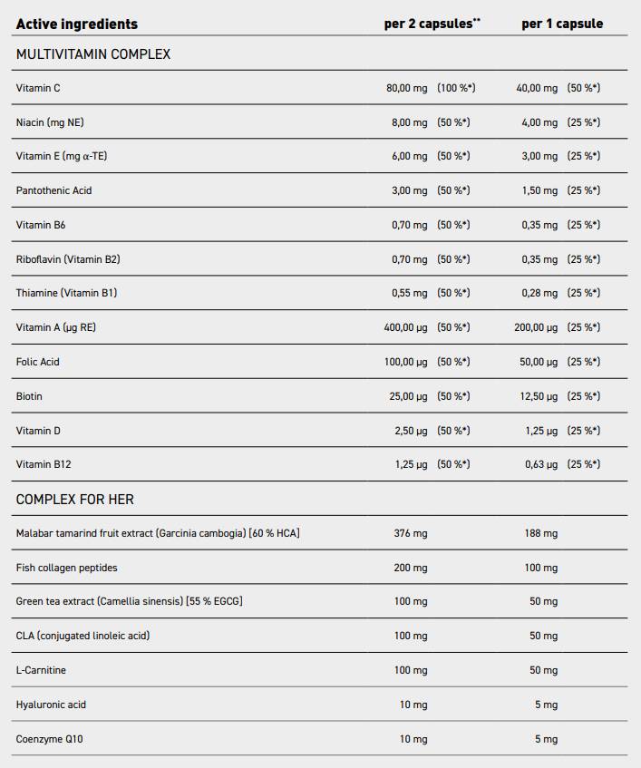Click the Malabar tamarind fruit extract label
The height and width of the screenshot is (768, 641).
pyautogui.click(x=158, y=533)
